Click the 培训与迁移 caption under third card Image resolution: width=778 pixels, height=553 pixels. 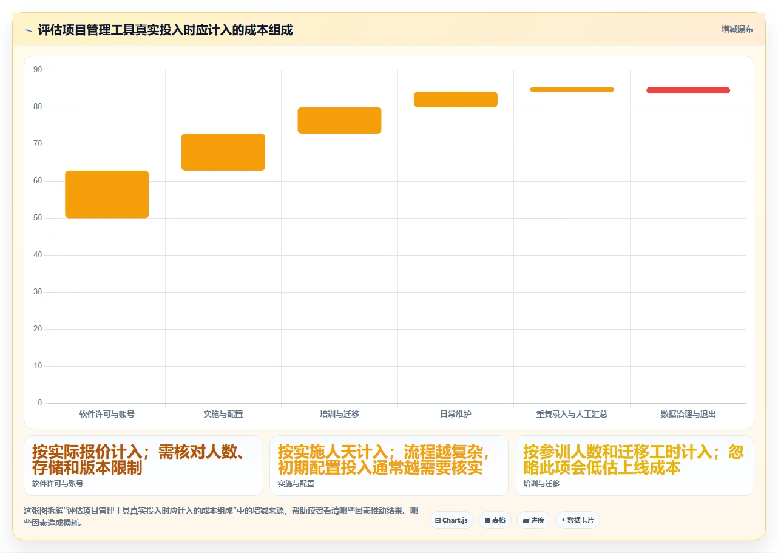point(541,484)
